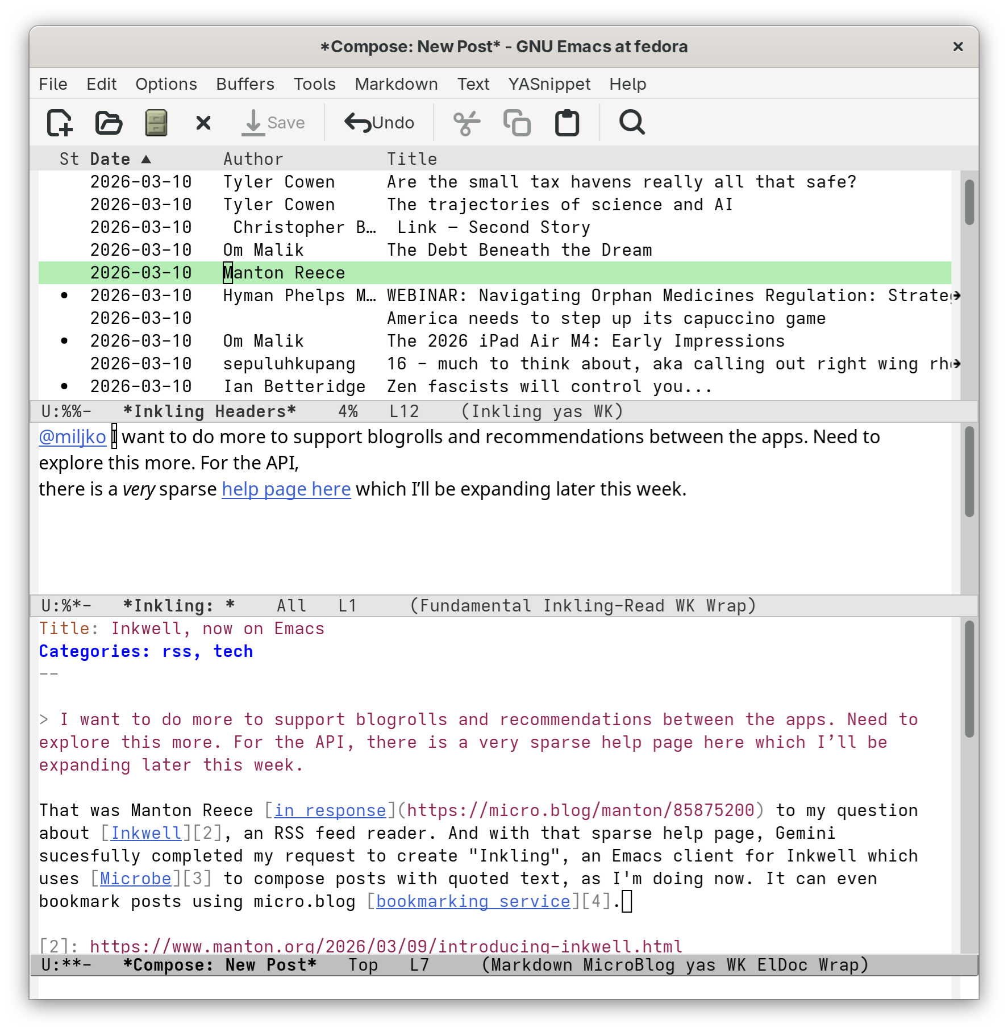Follow the help page here link
The width and height of the screenshot is (1008, 1032).
coord(286,489)
